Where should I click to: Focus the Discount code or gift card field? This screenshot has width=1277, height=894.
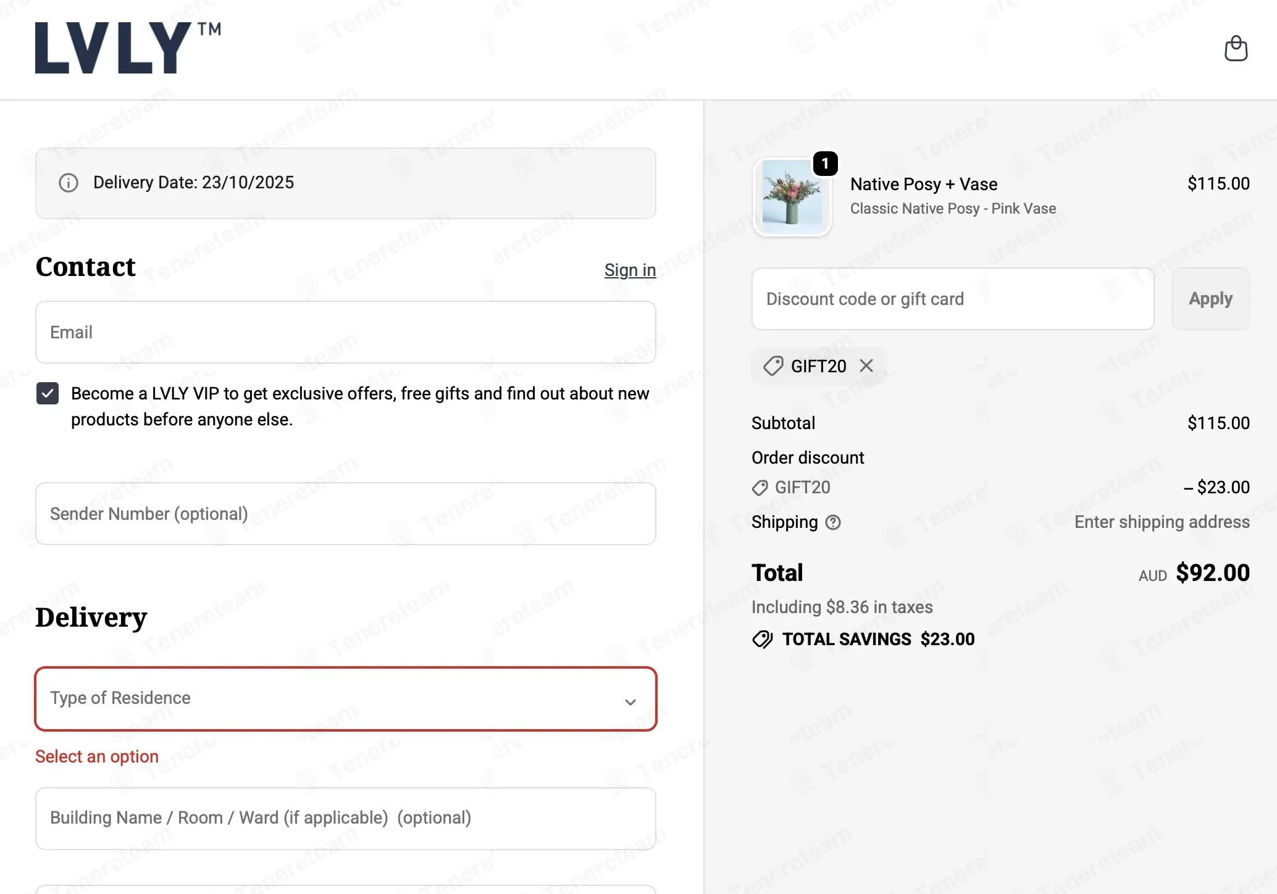(x=953, y=299)
